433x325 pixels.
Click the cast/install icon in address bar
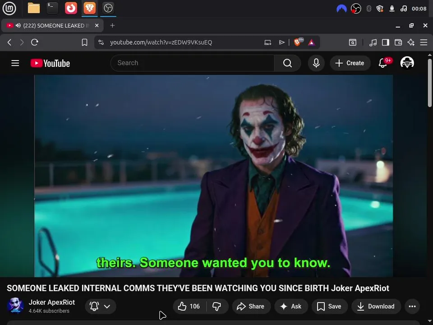click(267, 42)
